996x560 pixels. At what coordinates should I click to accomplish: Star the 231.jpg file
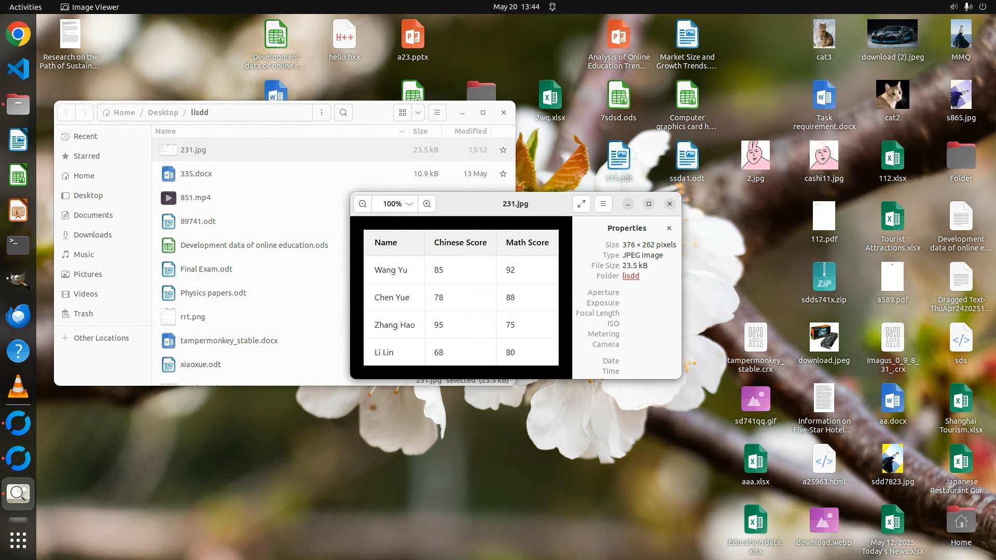(x=503, y=150)
